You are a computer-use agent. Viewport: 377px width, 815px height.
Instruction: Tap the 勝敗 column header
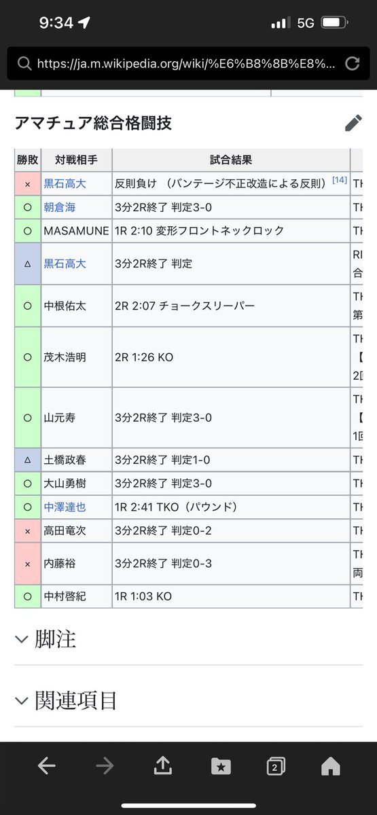pos(27,160)
